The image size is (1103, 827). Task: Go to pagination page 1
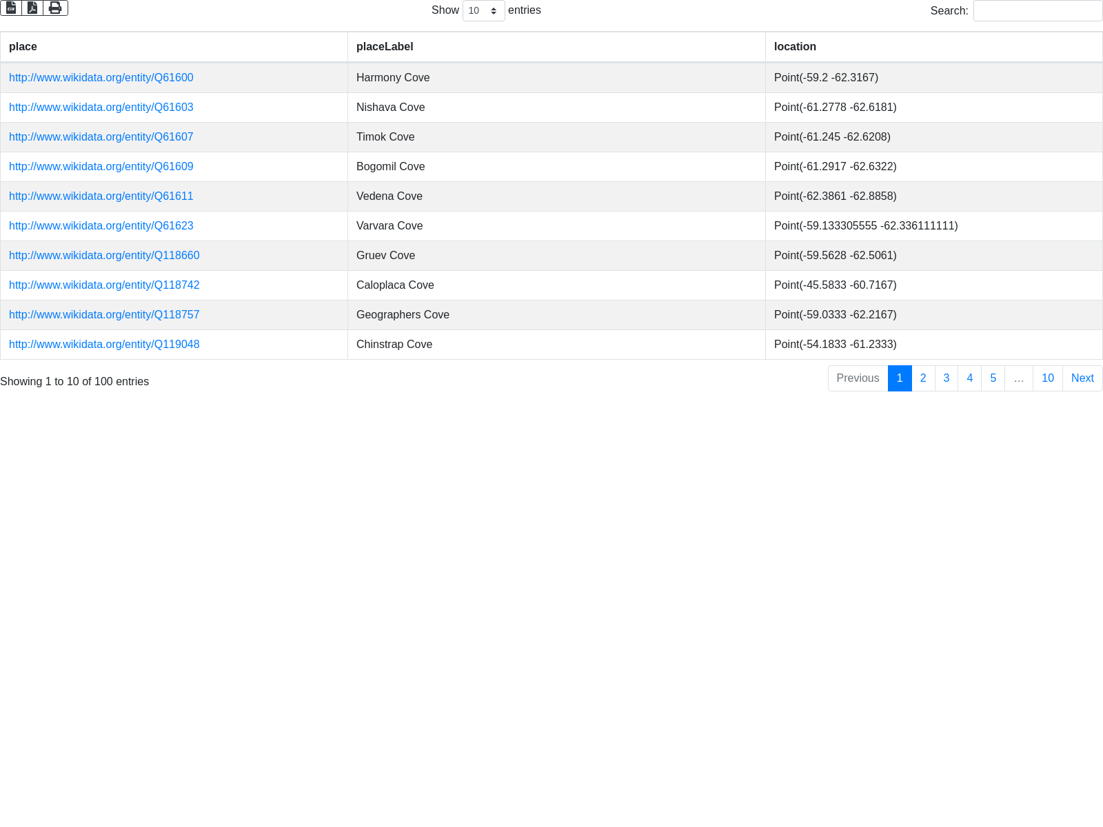point(900,378)
